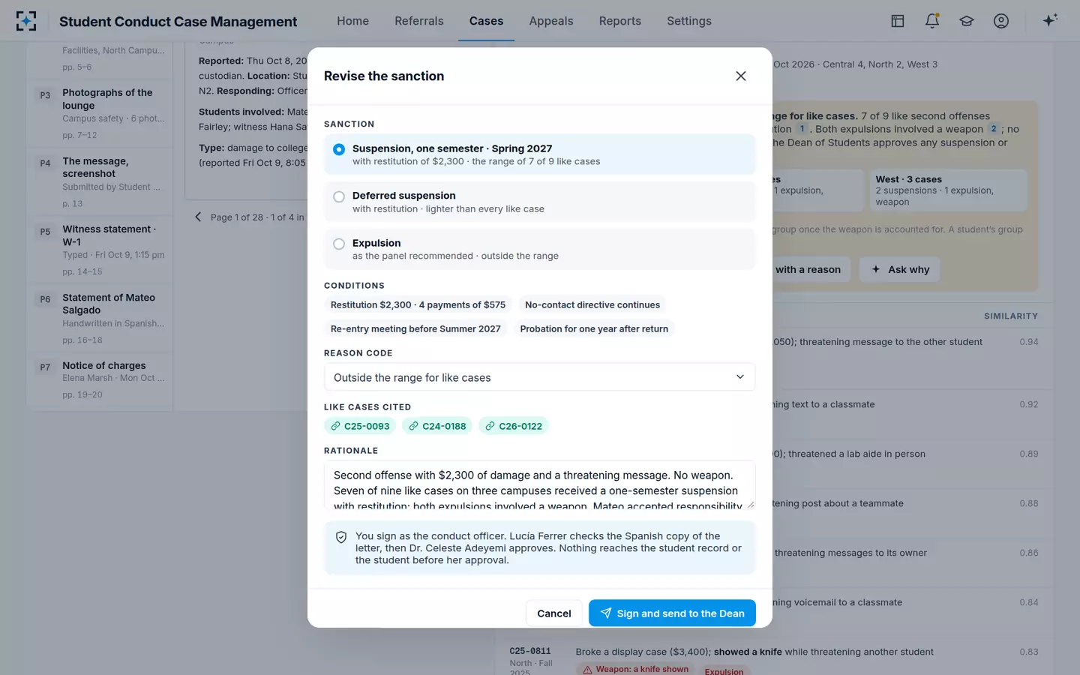Go to previous page using the chevron arrow
This screenshot has height=675, width=1080.
coord(198,217)
